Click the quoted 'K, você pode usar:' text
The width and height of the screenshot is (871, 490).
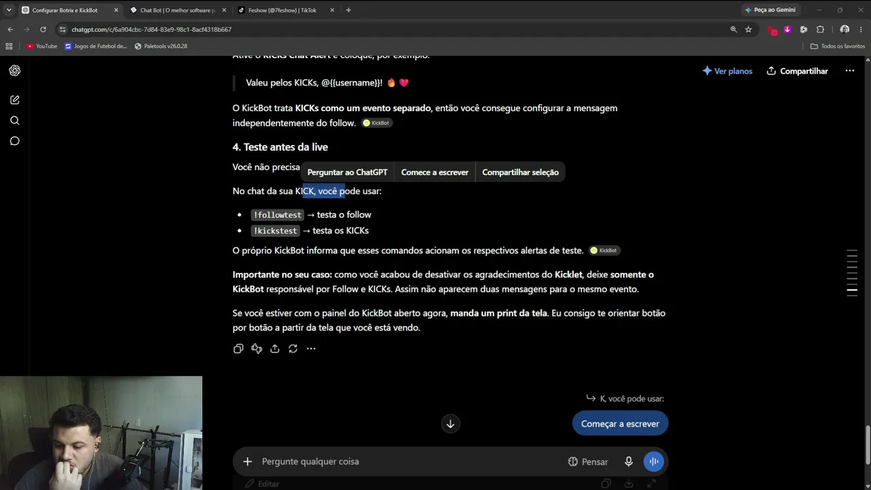tap(631, 399)
